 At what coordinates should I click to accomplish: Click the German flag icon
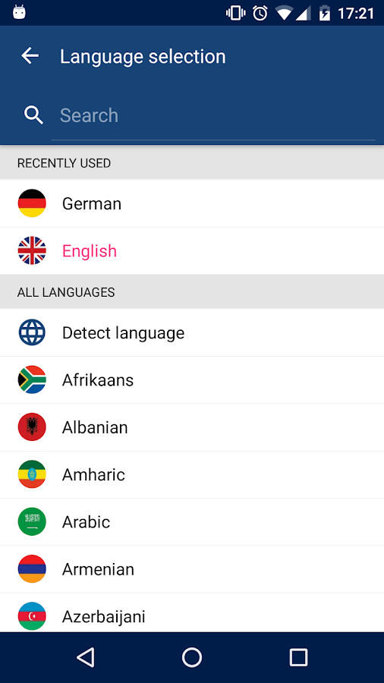pyautogui.click(x=32, y=203)
